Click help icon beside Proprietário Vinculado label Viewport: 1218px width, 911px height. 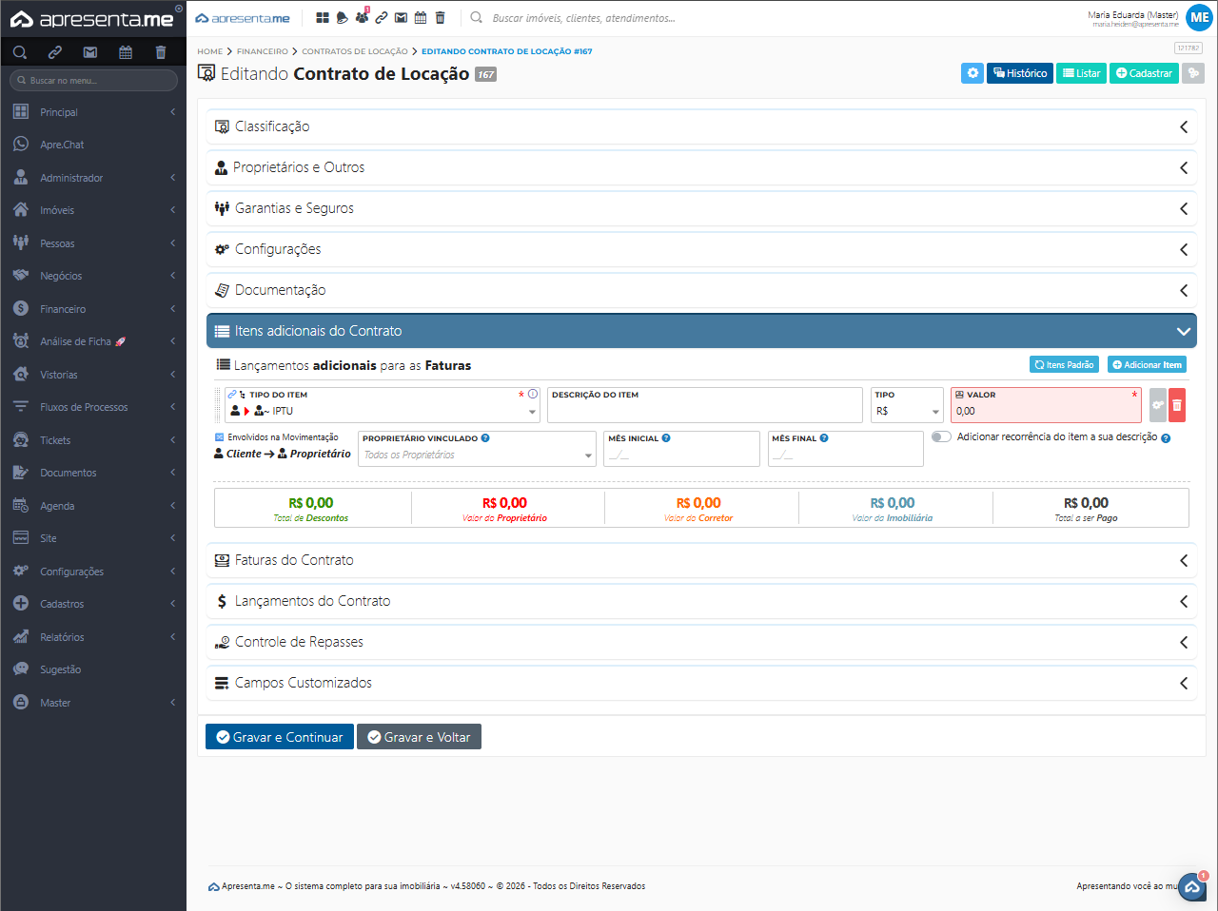pos(485,438)
